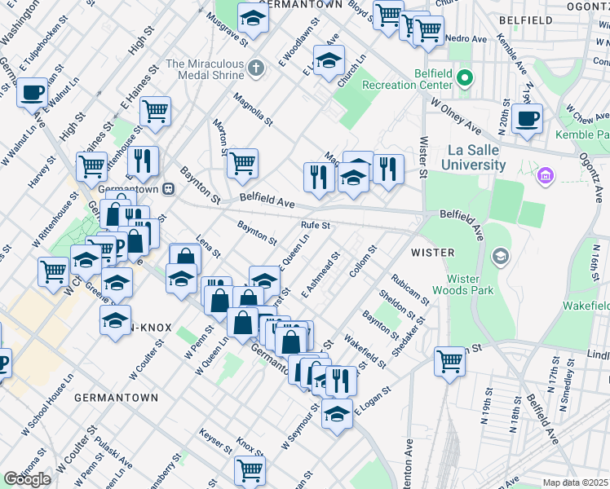Click the front graduation cap marker above Belfield Ave

[353, 180]
